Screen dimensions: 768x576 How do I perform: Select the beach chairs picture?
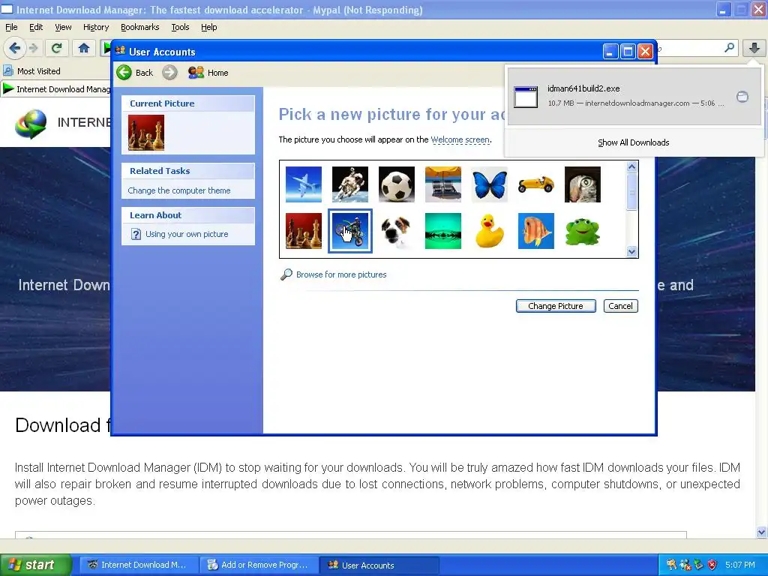click(x=442, y=184)
